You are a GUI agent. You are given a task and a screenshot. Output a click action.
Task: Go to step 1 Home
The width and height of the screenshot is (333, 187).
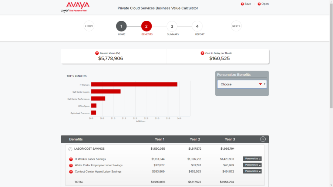click(x=121, y=26)
